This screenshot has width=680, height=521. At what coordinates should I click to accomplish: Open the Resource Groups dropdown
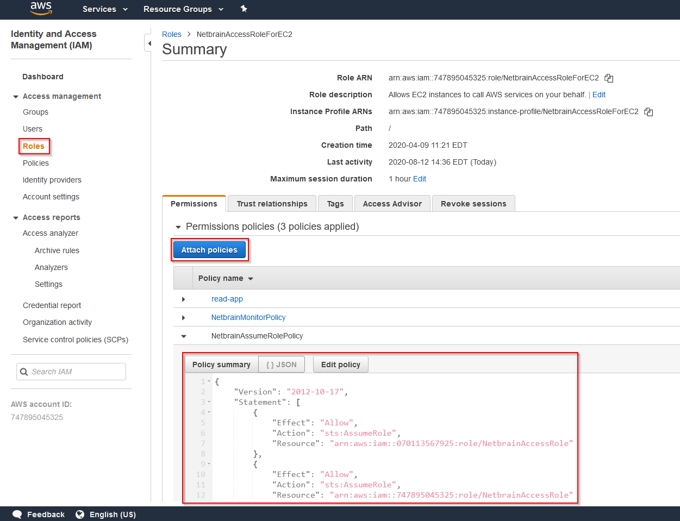pos(183,9)
